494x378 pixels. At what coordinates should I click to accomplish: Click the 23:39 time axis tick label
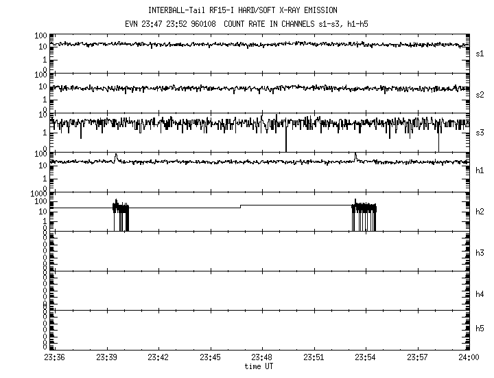click(107, 358)
